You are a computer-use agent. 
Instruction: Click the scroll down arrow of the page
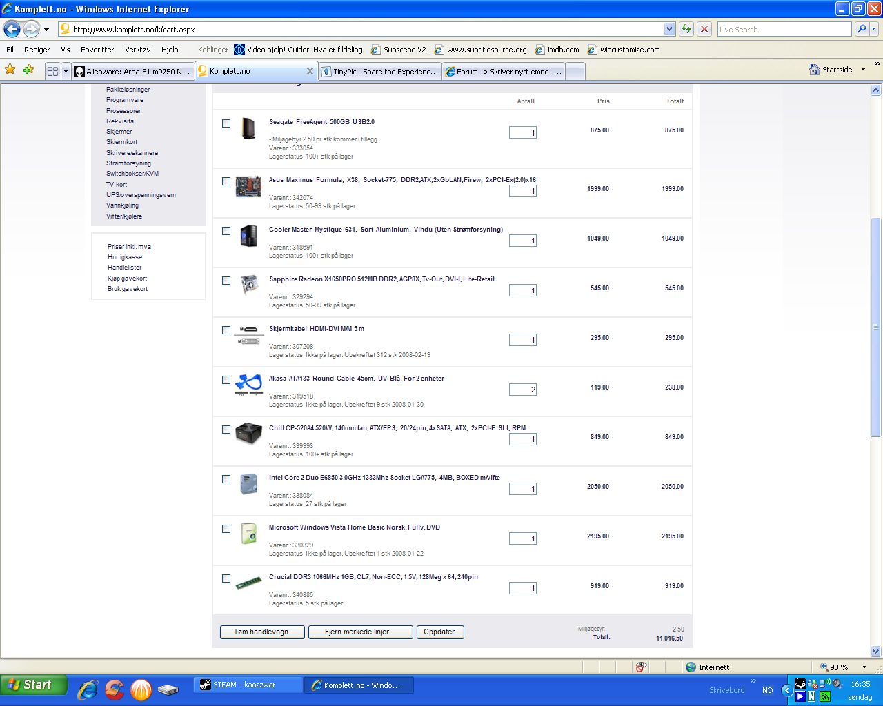[876, 651]
